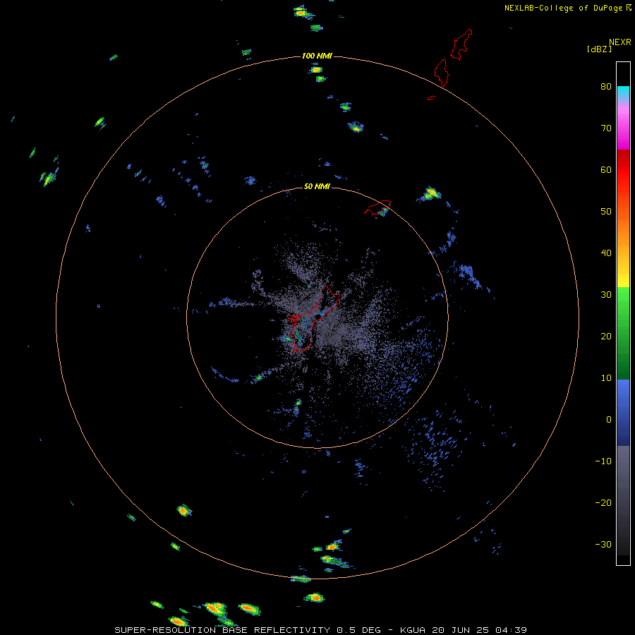Select the 80 value on the dBZ scale
635x635 pixels.
pos(606,86)
